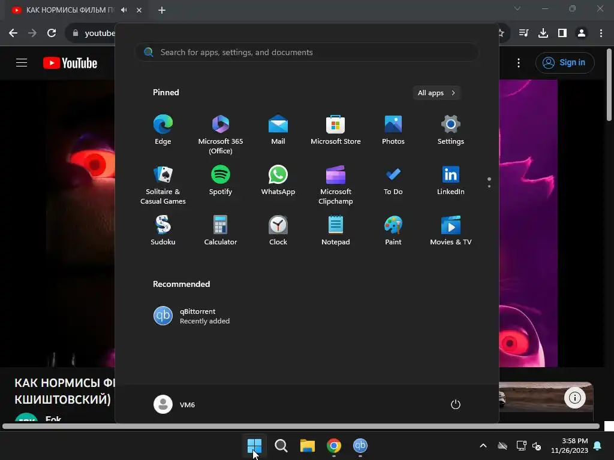Click the network tray icon
The height and width of the screenshot is (460, 614).
[521, 446]
